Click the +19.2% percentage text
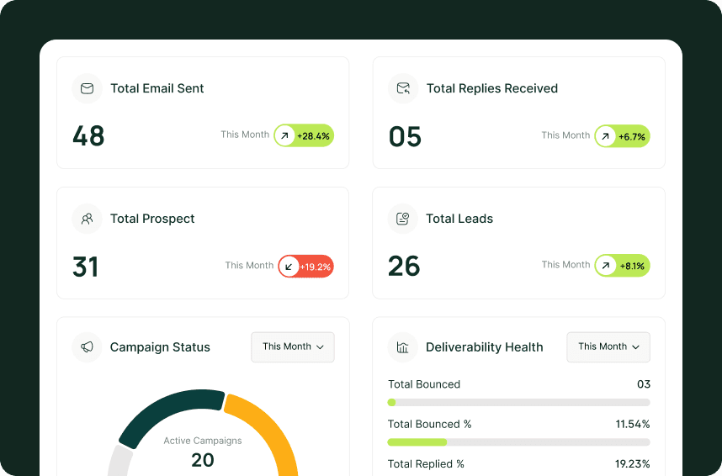 [x=316, y=267]
